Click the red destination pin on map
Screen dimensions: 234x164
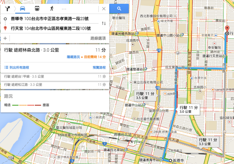(227, 29)
